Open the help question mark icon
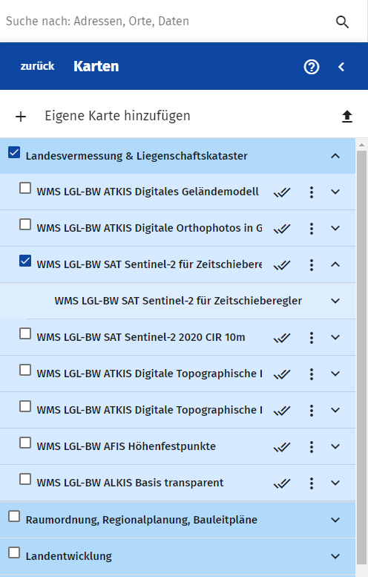This screenshot has width=368, height=577. click(312, 67)
